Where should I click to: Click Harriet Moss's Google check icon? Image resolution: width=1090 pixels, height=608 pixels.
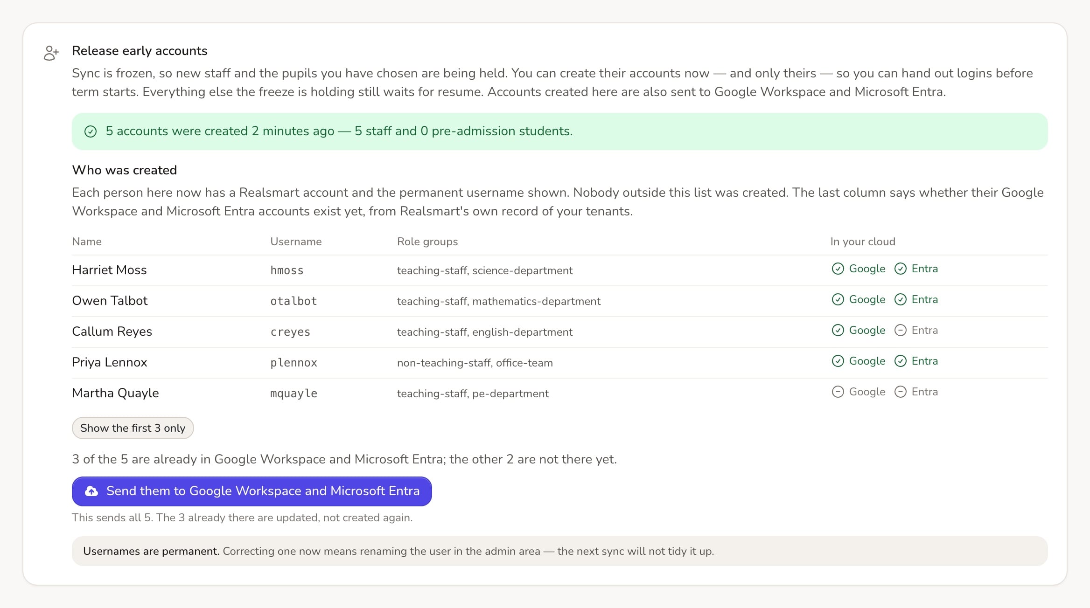(838, 269)
